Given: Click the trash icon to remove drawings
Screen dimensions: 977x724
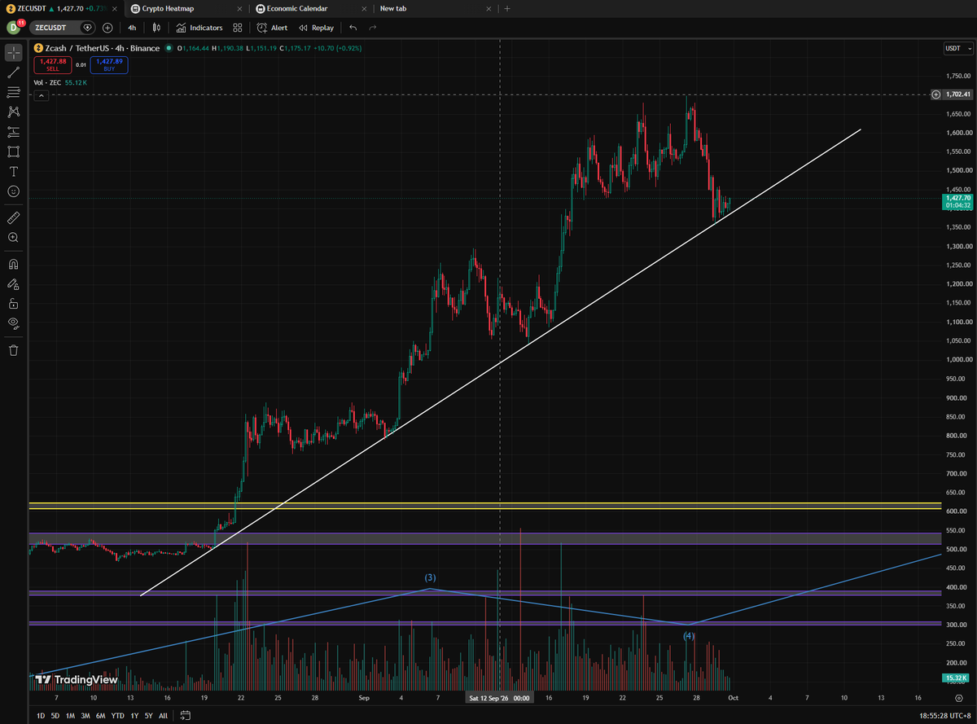Looking at the screenshot, I should pos(13,350).
